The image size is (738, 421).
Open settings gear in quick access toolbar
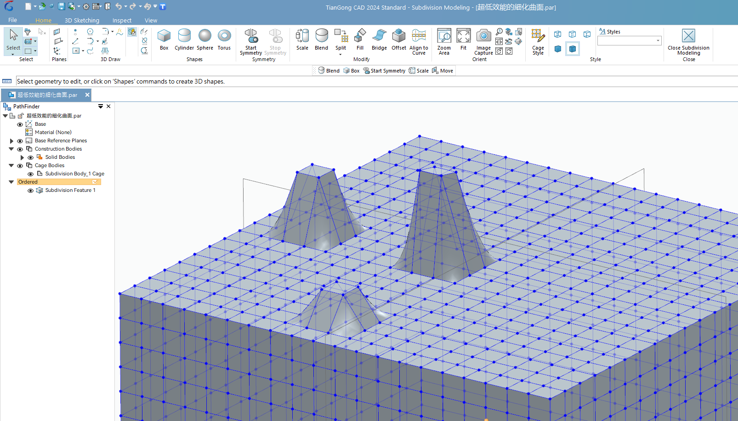coord(86,6)
